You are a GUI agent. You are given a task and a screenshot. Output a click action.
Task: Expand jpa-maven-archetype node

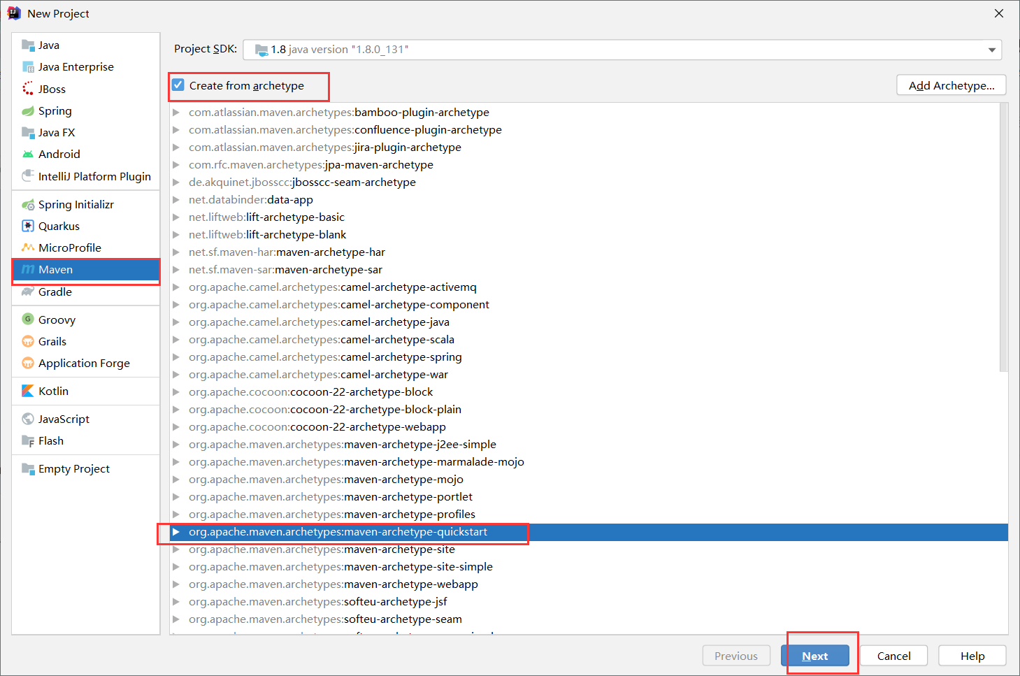pyautogui.click(x=176, y=165)
